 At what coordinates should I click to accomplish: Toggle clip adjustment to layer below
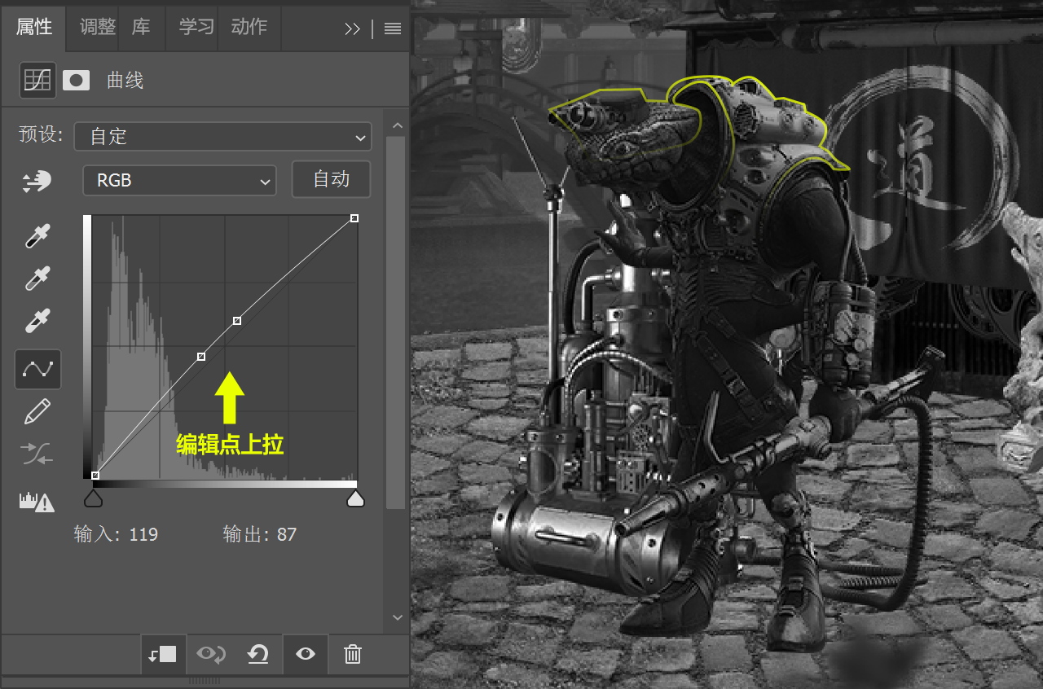(x=163, y=654)
